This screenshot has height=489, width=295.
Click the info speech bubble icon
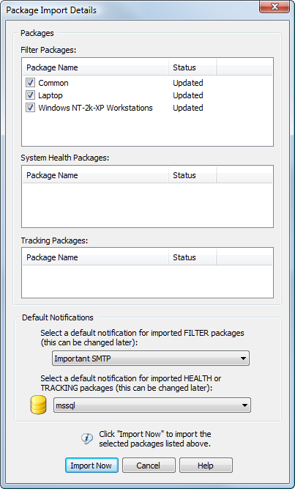(87, 438)
